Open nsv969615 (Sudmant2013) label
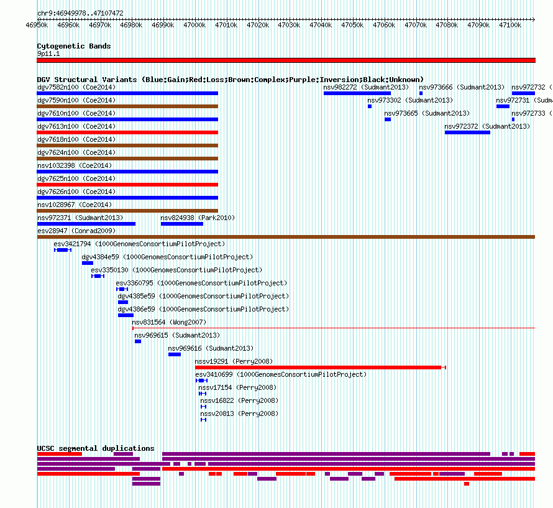553x508 pixels. pos(177,335)
